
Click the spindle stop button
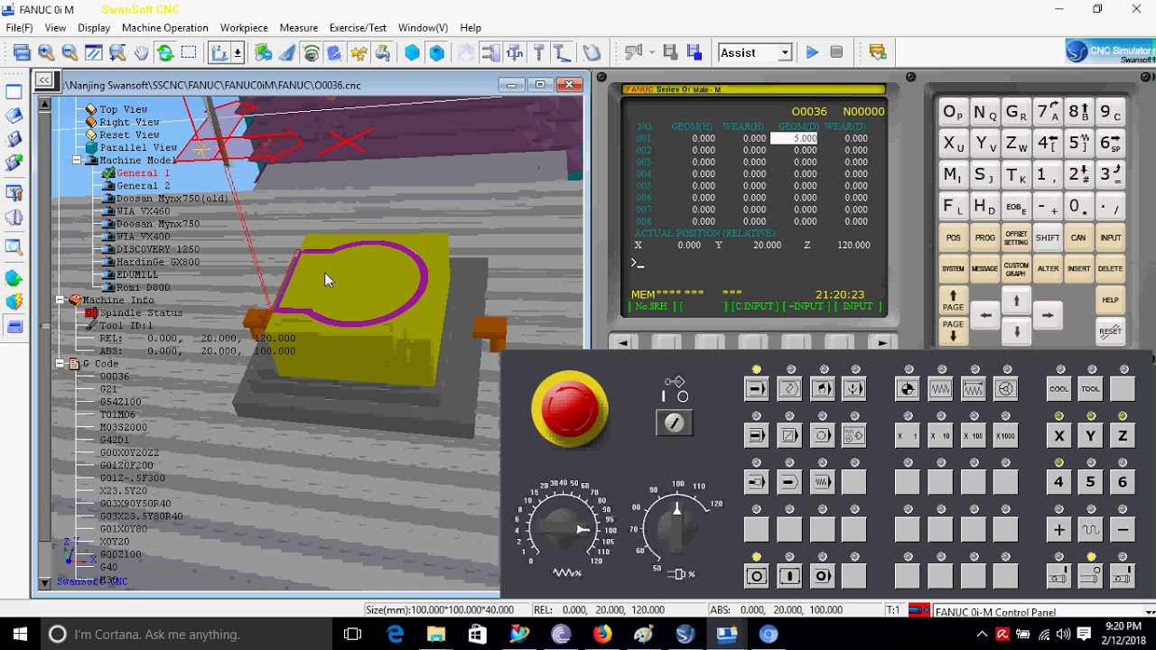click(1090, 576)
